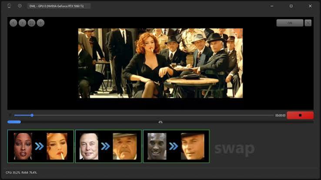This screenshot has width=321, height=180.
Task: Open the DML GPU device dropdown
Action: [59, 6]
